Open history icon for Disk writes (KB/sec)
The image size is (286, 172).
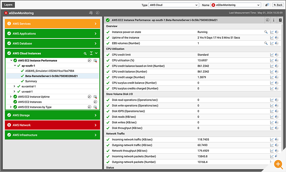(277, 123)
